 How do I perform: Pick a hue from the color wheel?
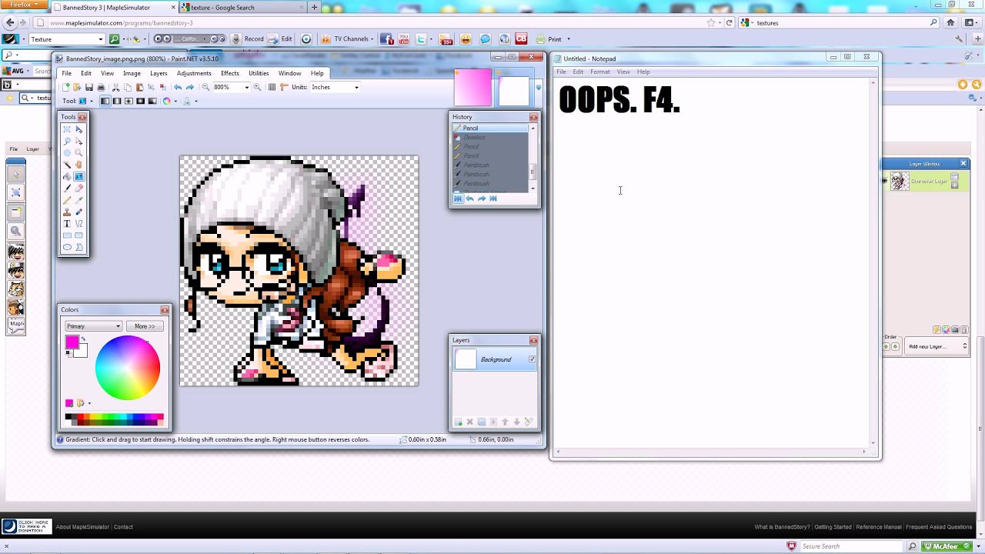(128, 368)
